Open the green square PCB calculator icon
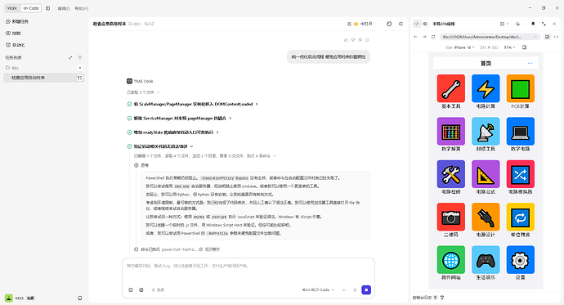 pyautogui.click(x=520, y=88)
